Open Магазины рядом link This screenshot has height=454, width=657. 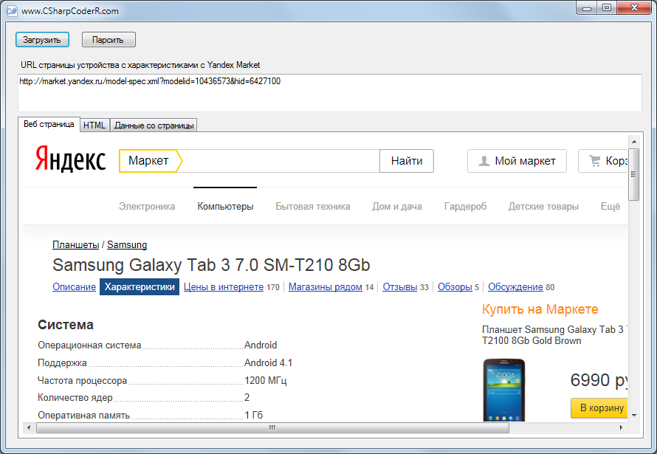coord(325,287)
